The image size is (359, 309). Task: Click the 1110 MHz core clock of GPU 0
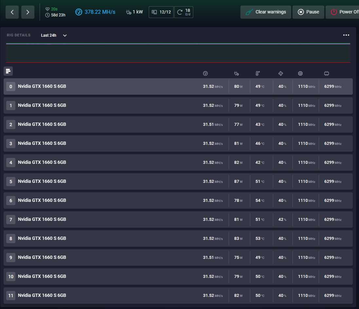[307, 87]
